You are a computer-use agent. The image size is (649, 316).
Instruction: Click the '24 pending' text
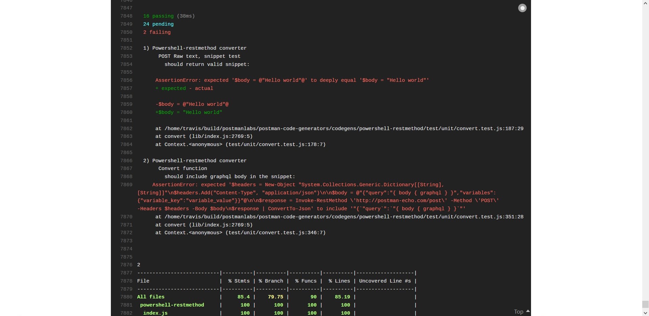coord(158,24)
